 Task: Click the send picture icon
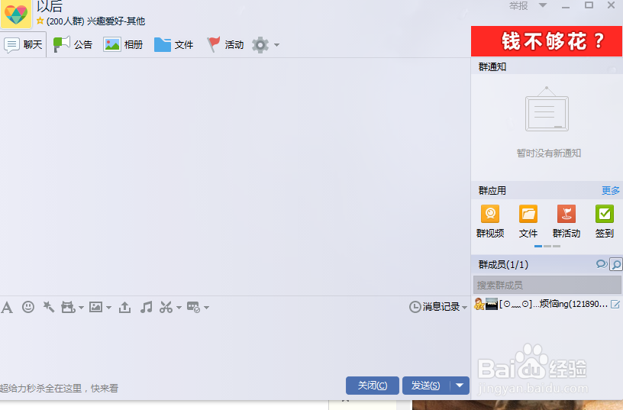click(95, 307)
